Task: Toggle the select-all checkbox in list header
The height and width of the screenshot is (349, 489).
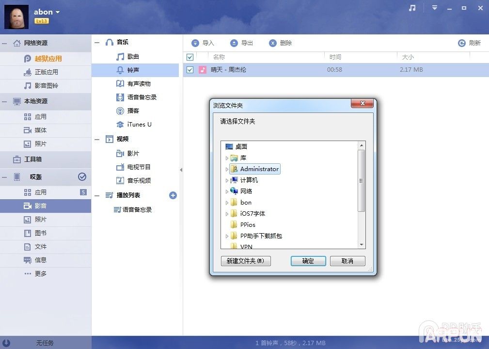Action: [189, 57]
